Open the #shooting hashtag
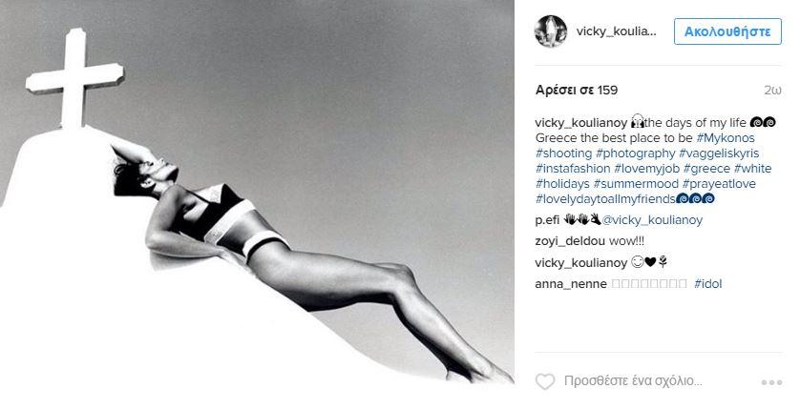Screen dimensions: 800x409 (564, 153)
